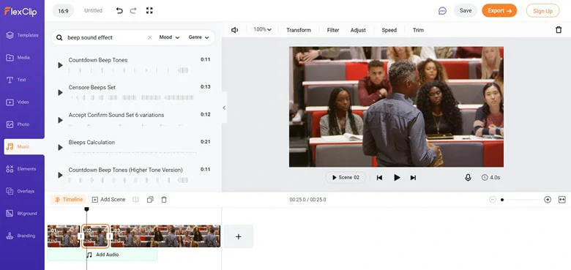
Task: Delete the clip with top-right trash icon
Action: point(559,30)
